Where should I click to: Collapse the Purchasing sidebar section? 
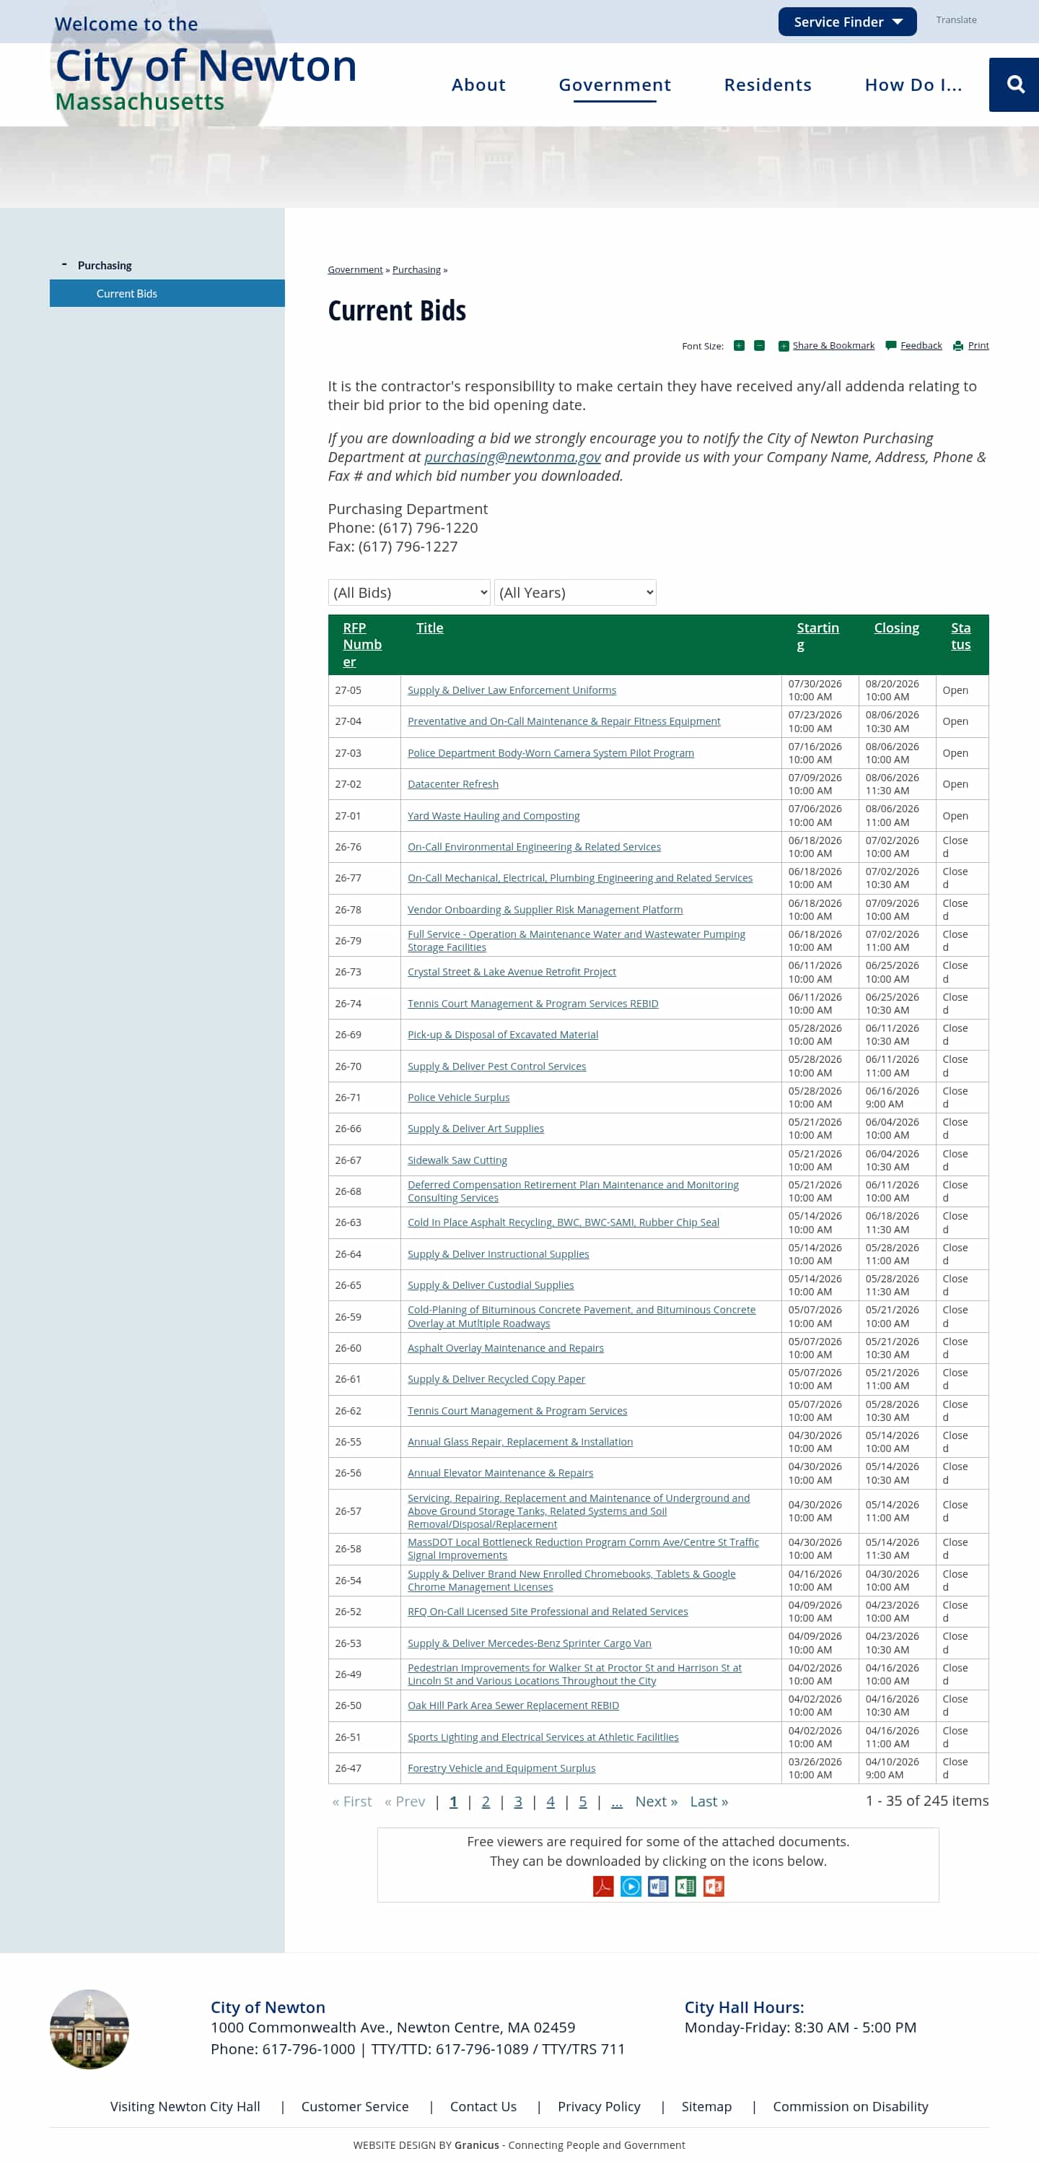[x=65, y=264]
